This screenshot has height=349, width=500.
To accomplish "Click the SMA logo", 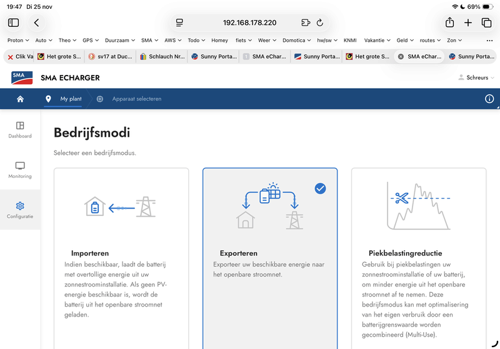I will [22, 77].
